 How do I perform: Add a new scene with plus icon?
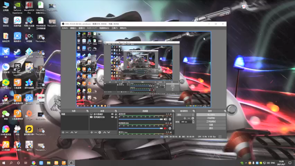pos(63,132)
